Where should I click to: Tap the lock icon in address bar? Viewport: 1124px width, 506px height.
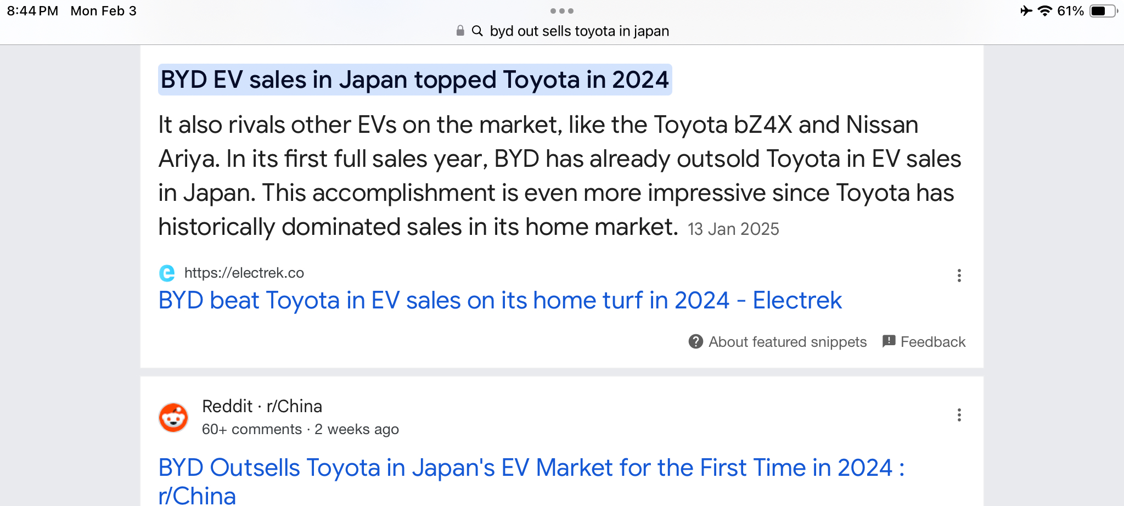tap(460, 31)
